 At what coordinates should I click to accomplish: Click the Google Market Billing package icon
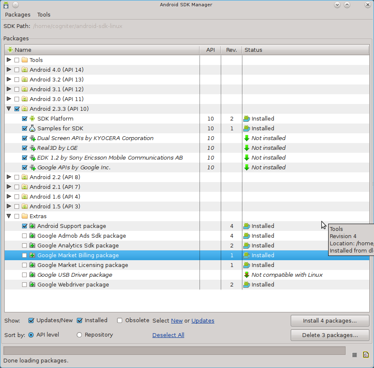tap(32, 255)
